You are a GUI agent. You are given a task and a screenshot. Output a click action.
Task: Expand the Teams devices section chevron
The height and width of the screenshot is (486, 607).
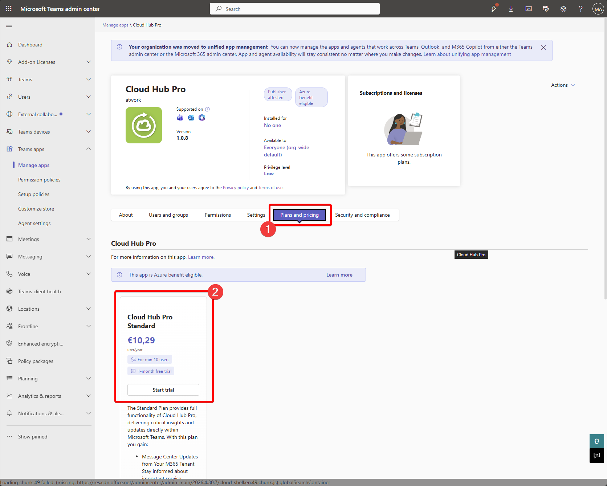coord(89,132)
